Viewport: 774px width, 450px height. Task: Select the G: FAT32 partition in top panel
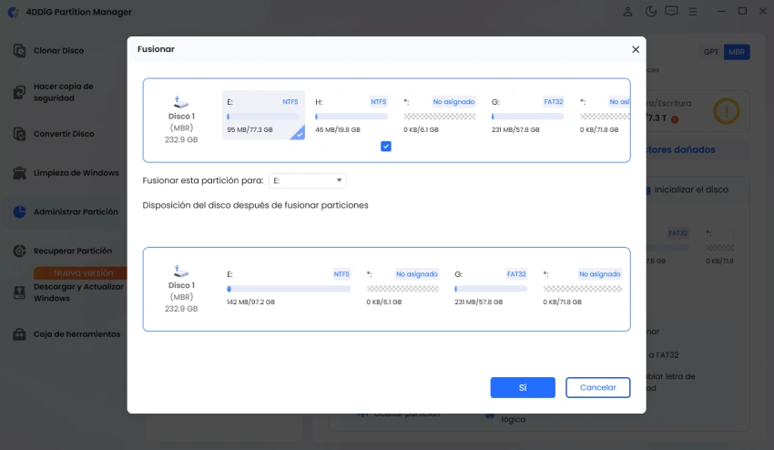tap(527, 115)
